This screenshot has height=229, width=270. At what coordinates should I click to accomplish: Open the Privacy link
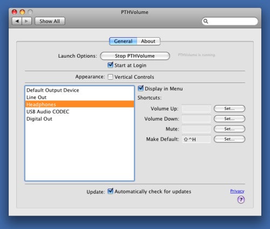coord(237,191)
